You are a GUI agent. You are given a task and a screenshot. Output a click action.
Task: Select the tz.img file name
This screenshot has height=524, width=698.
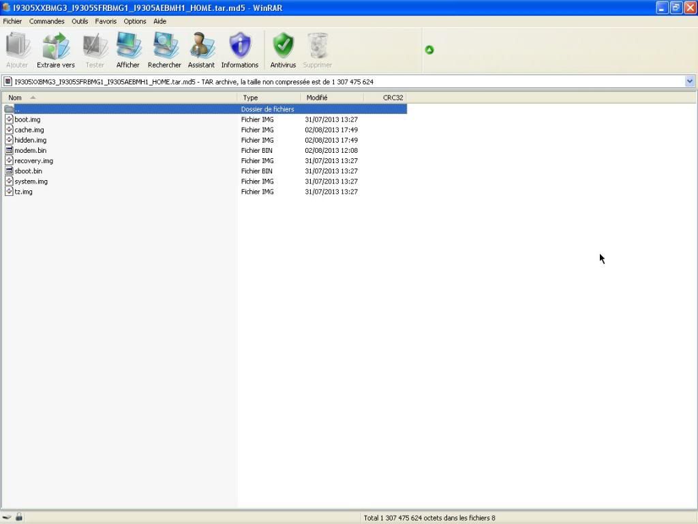(x=23, y=192)
